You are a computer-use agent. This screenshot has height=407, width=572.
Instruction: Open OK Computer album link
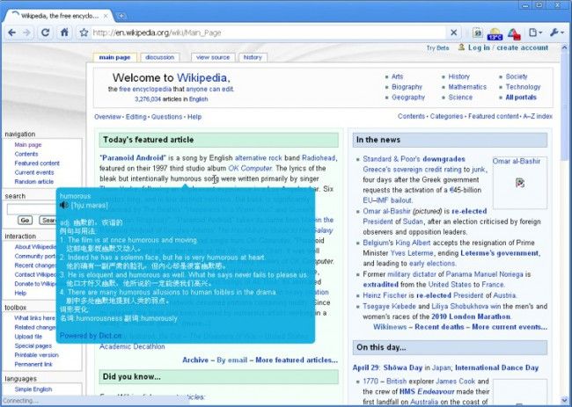[x=250, y=169]
